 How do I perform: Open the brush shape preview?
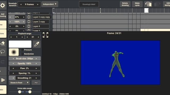pos(14,52)
